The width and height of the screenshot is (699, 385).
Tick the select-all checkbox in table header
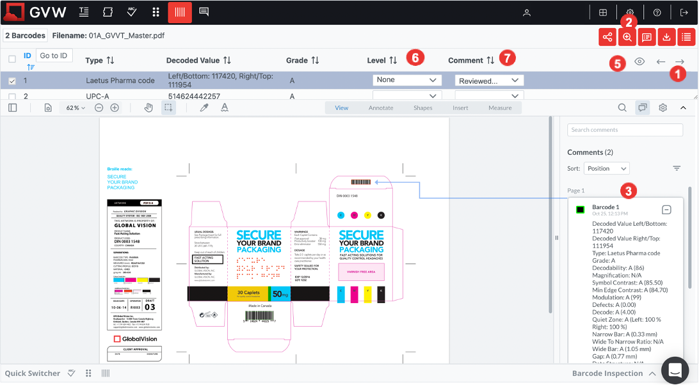(12, 59)
